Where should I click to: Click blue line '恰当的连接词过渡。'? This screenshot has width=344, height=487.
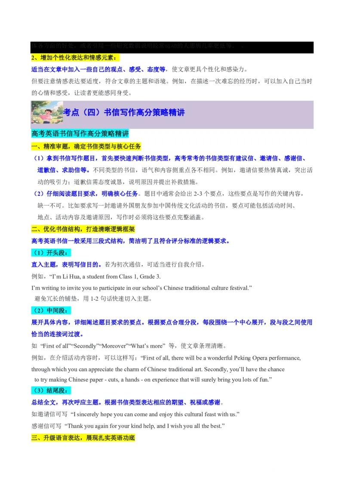tap(57, 334)
